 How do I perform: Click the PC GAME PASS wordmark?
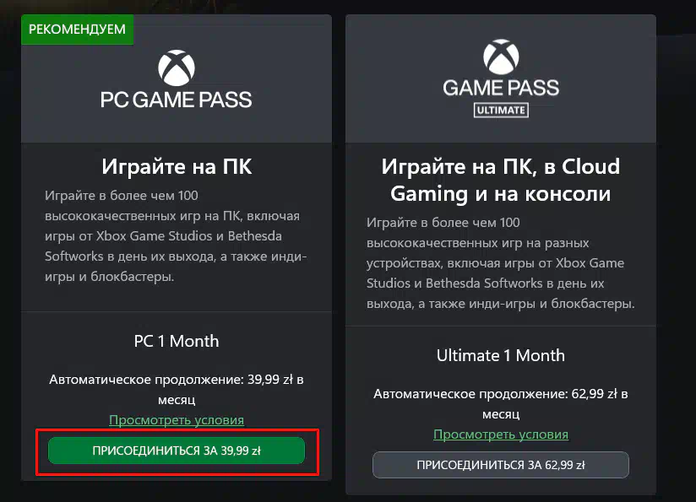177,100
